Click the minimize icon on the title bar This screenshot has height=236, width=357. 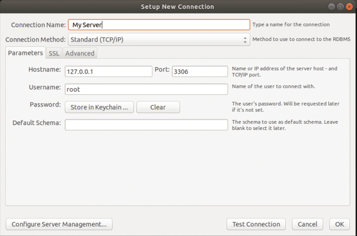[x=331, y=6]
